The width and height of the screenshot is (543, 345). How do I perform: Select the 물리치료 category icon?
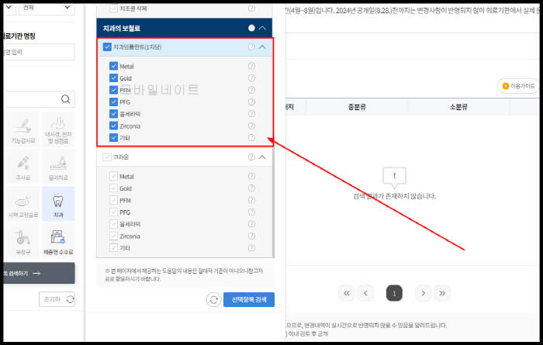pos(58,167)
